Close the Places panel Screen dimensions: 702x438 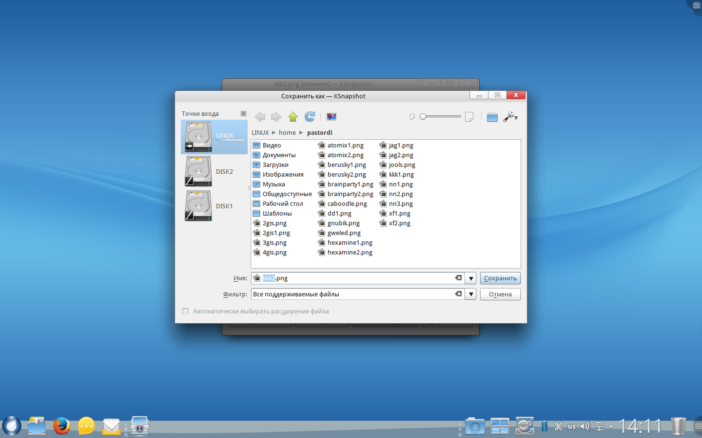[243, 114]
